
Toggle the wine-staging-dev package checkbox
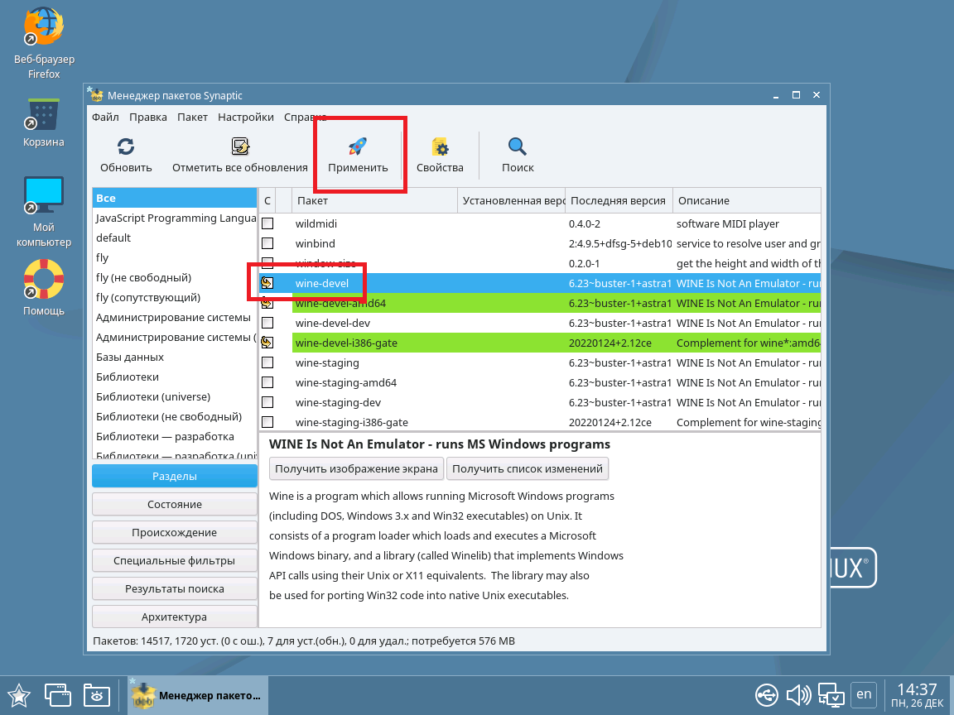267,402
